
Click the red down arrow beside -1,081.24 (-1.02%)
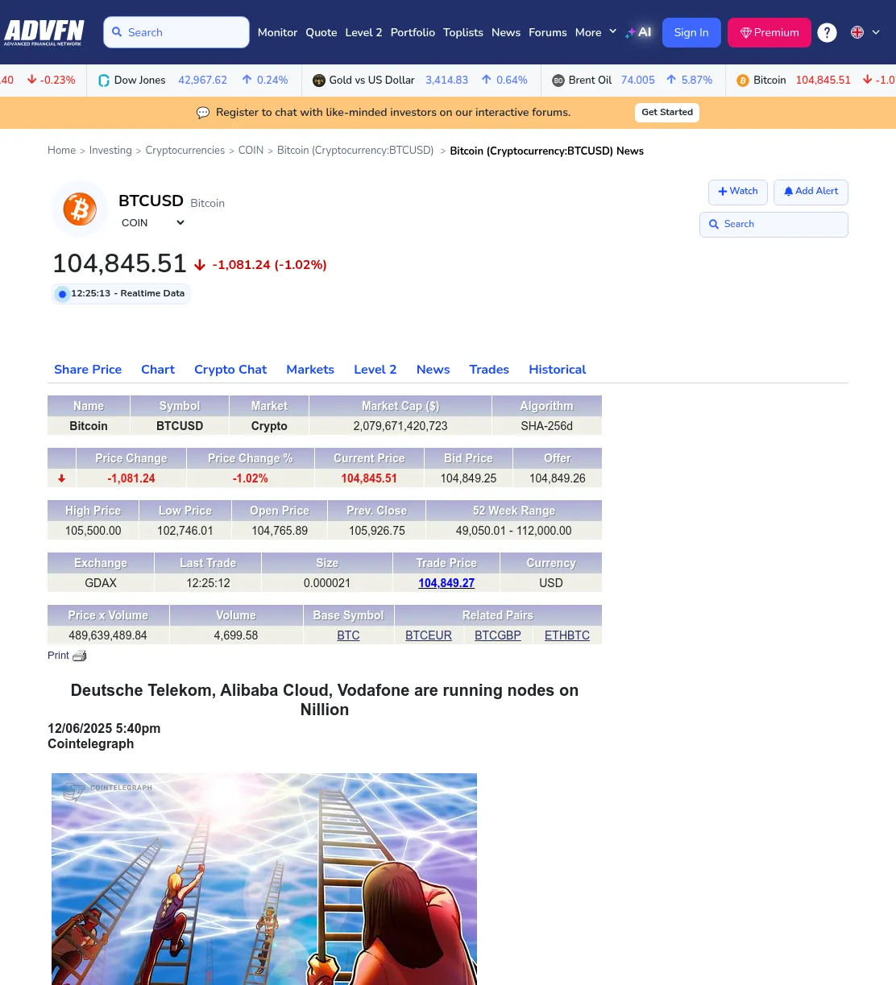coord(200,265)
